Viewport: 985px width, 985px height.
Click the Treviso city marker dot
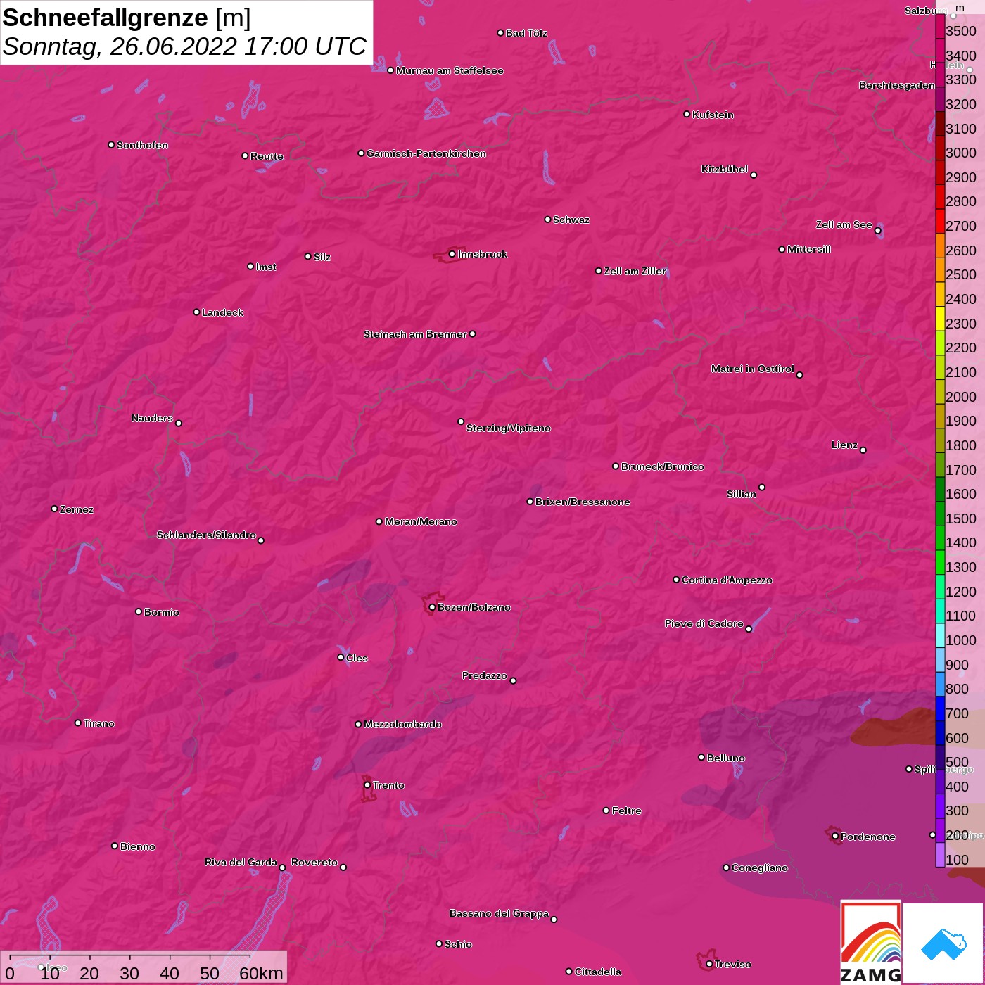pyautogui.click(x=709, y=964)
